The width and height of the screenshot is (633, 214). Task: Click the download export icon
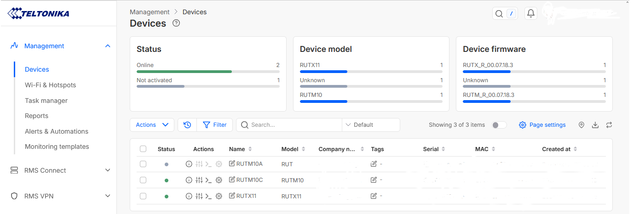[x=595, y=125]
